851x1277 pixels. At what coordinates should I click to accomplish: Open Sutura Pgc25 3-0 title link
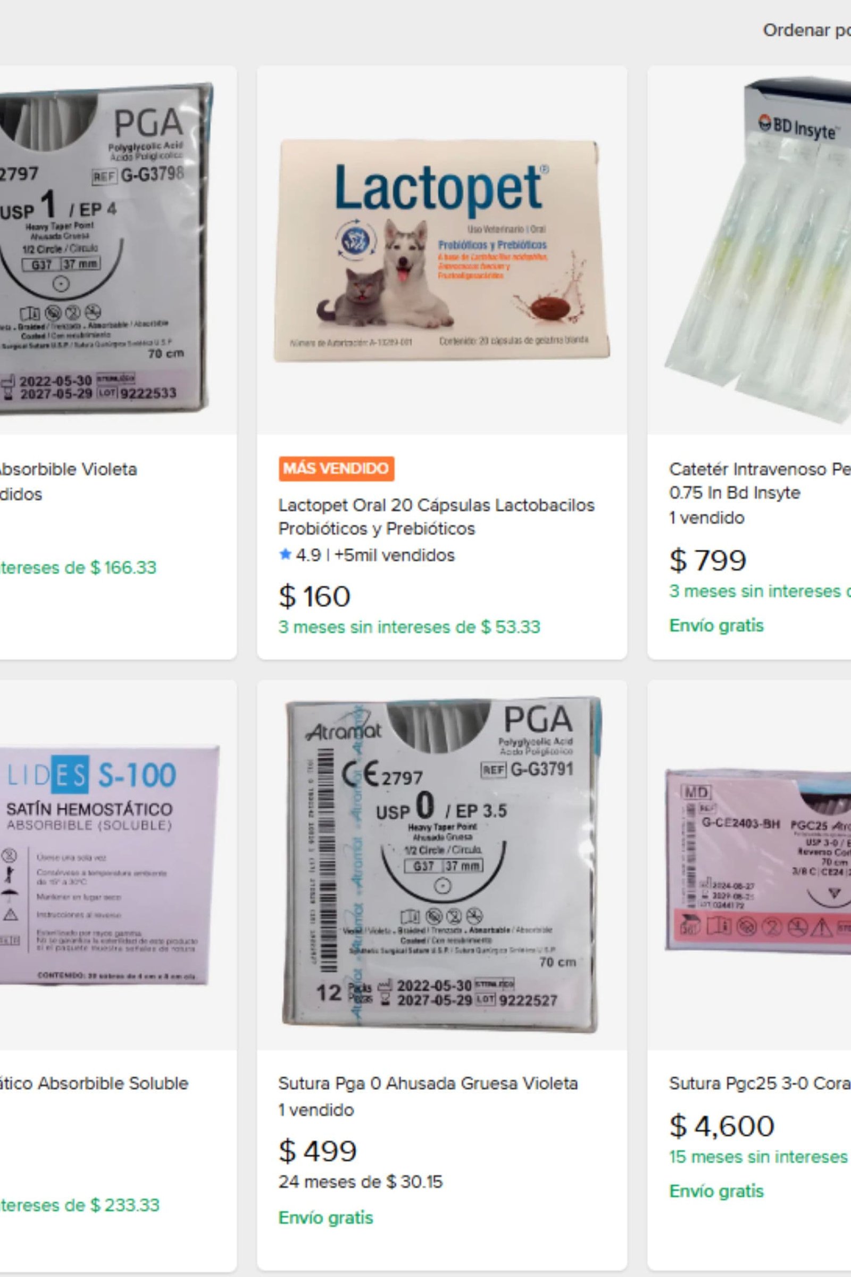tap(760, 1083)
